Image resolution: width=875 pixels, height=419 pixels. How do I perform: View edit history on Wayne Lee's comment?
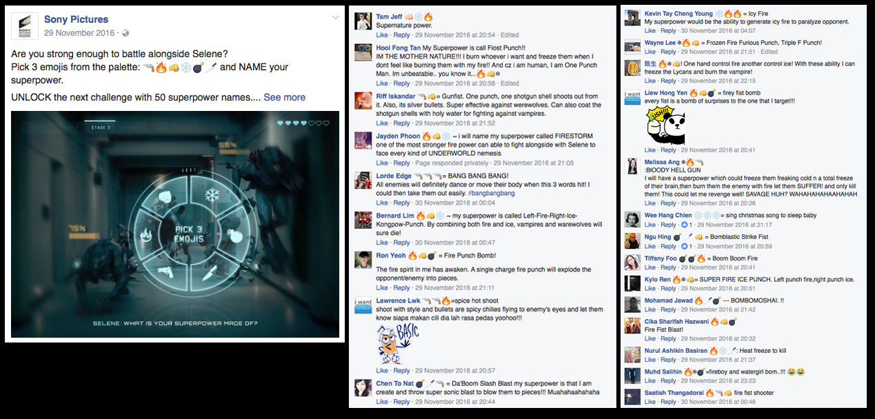pos(769,52)
